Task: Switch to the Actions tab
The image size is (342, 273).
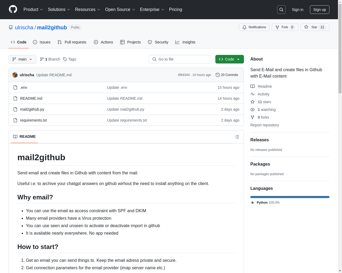Action: click(x=103, y=42)
